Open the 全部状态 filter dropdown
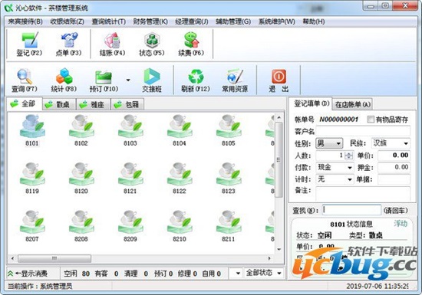Screen dimensions: 422x295 [x=264, y=273]
